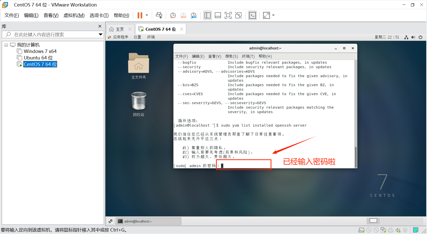
Task: Open the power options dropdown beside Pause
Action: (x=147, y=15)
